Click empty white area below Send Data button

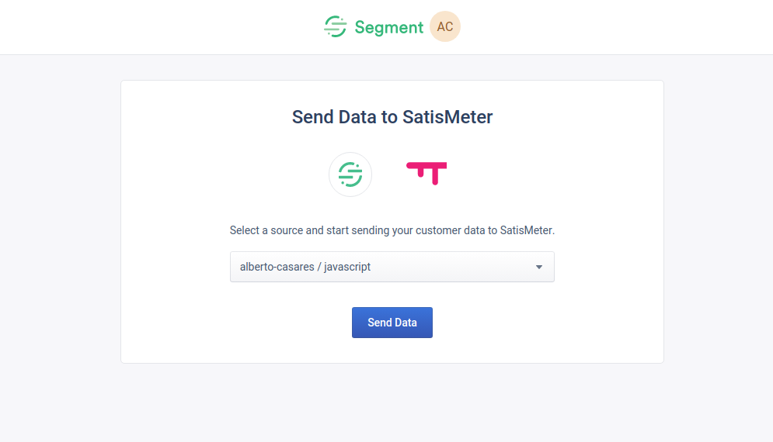(392, 350)
